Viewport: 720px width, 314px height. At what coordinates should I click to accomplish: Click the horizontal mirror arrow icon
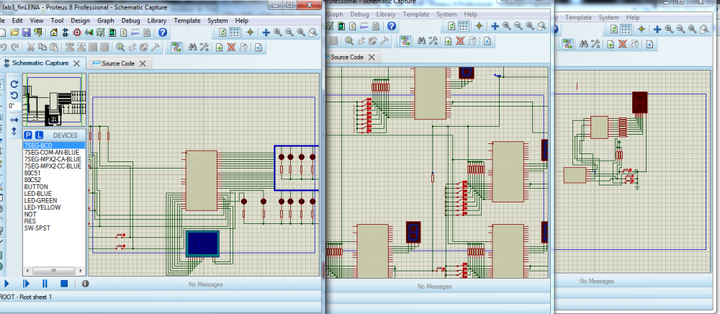[x=14, y=119]
